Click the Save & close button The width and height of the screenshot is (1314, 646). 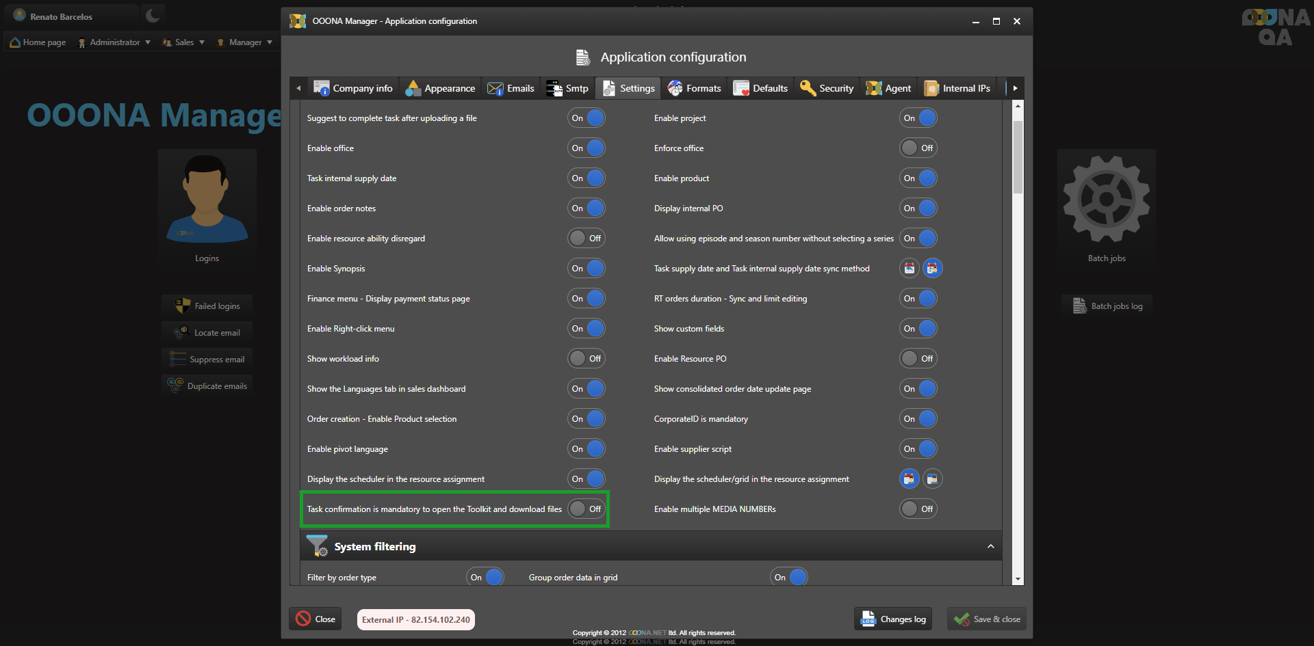(x=987, y=619)
